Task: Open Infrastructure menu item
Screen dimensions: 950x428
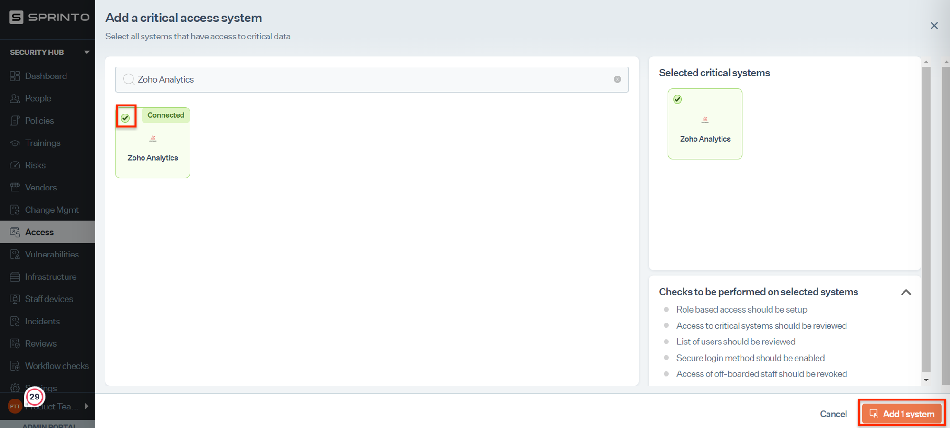Action: (47, 277)
